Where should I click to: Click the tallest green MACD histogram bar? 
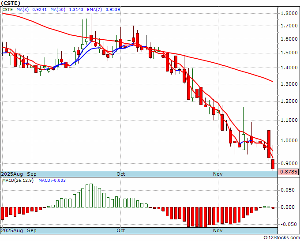coord(91,196)
